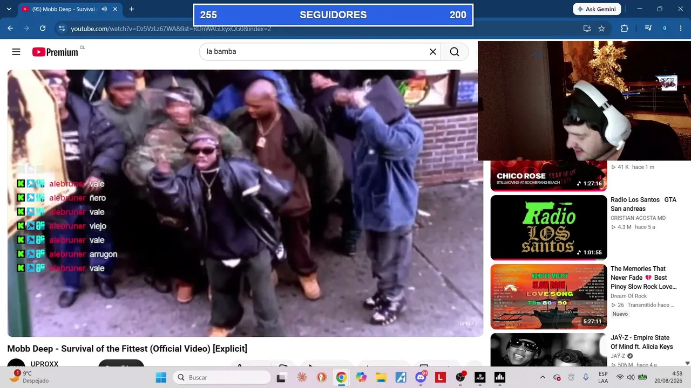Screen dimensions: 691x388
Task: Reload the YouTube page
Action: coord(43,29)
